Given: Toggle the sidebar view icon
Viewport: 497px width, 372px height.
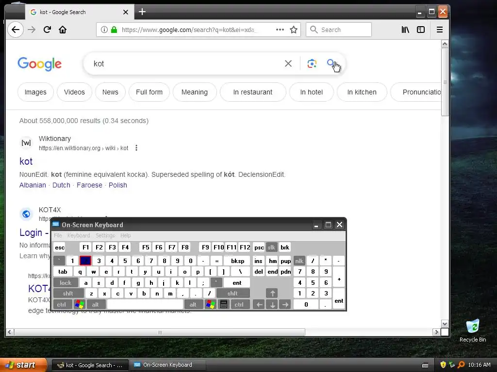Looking at the screenshot, I should pos(421,30).
